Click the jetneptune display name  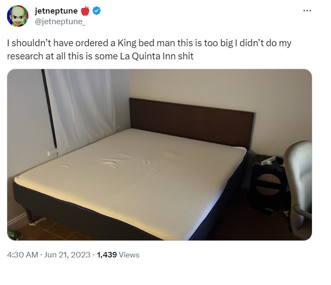click(x=56, y=11)
